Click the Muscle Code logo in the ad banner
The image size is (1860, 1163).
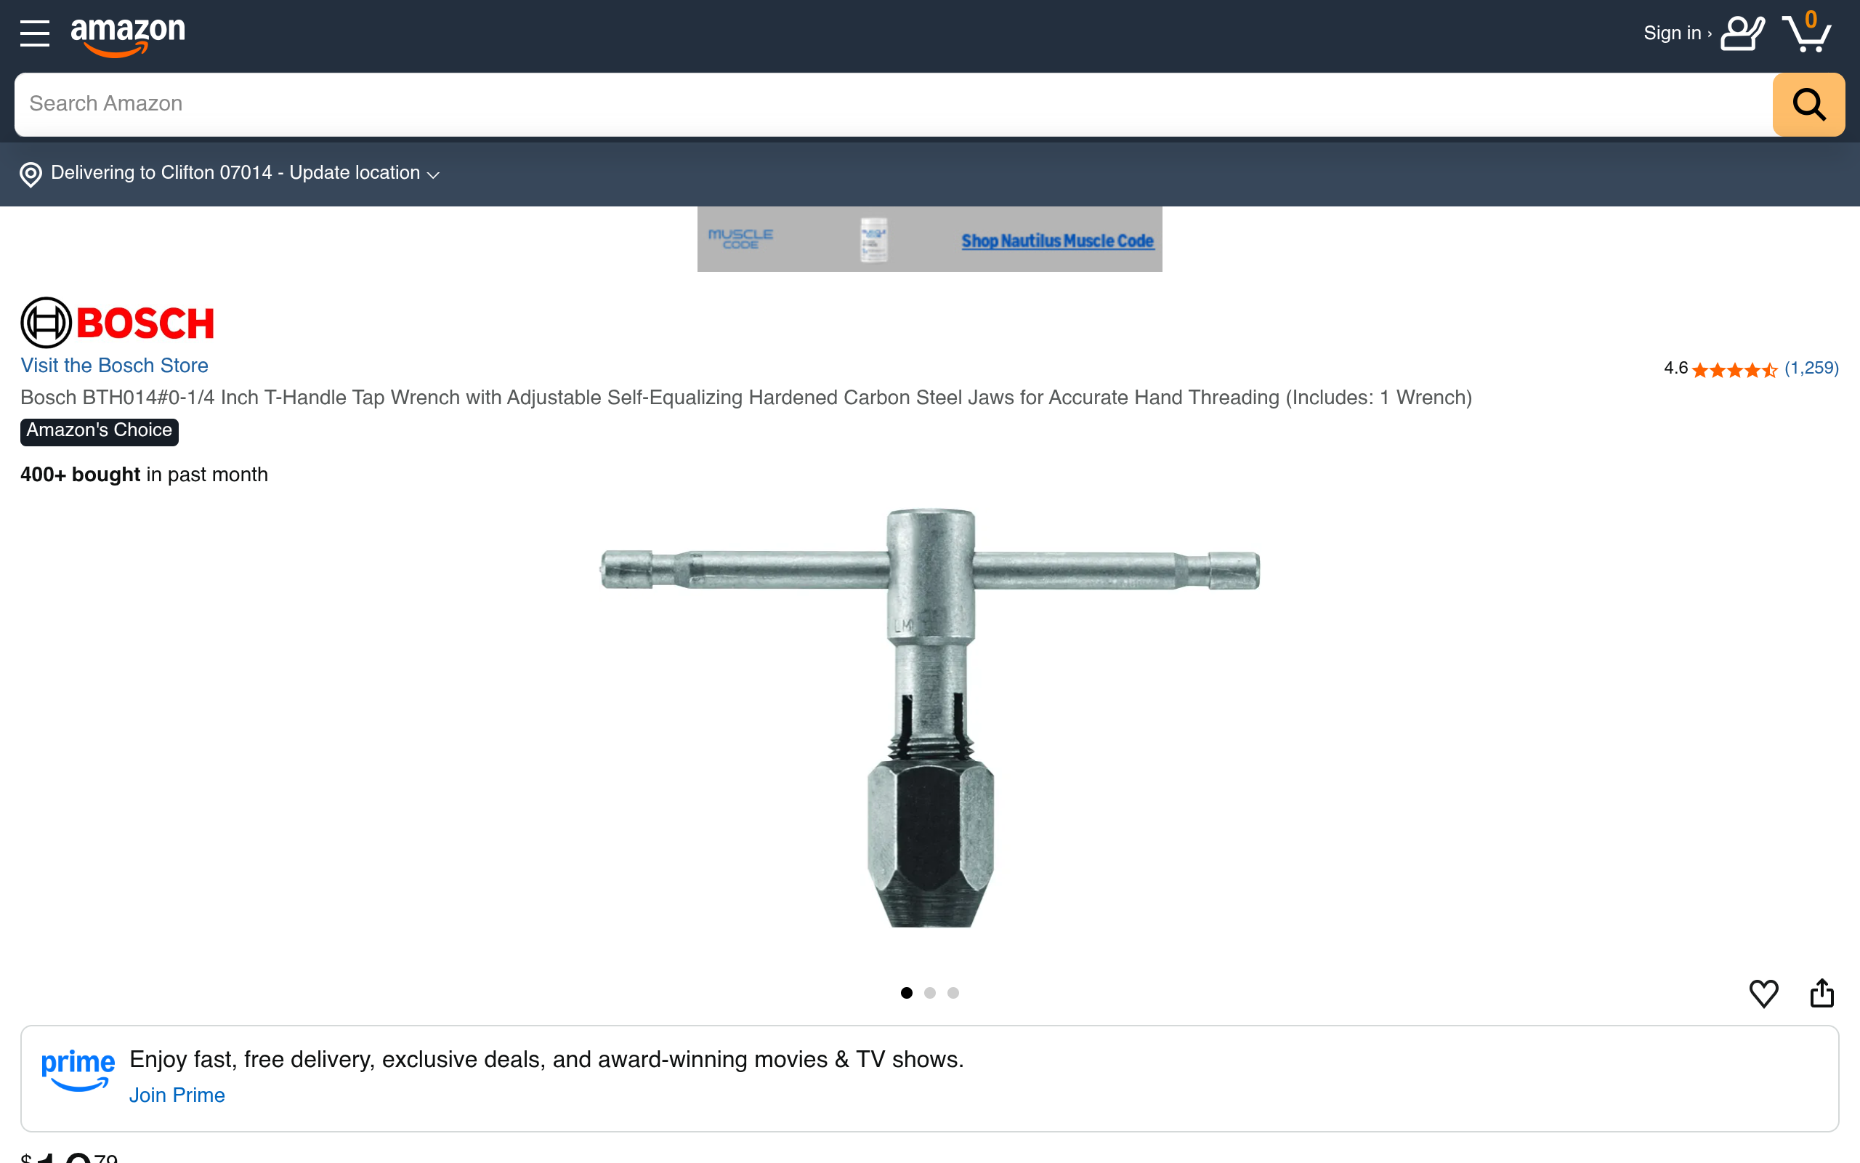coord(740,238)
